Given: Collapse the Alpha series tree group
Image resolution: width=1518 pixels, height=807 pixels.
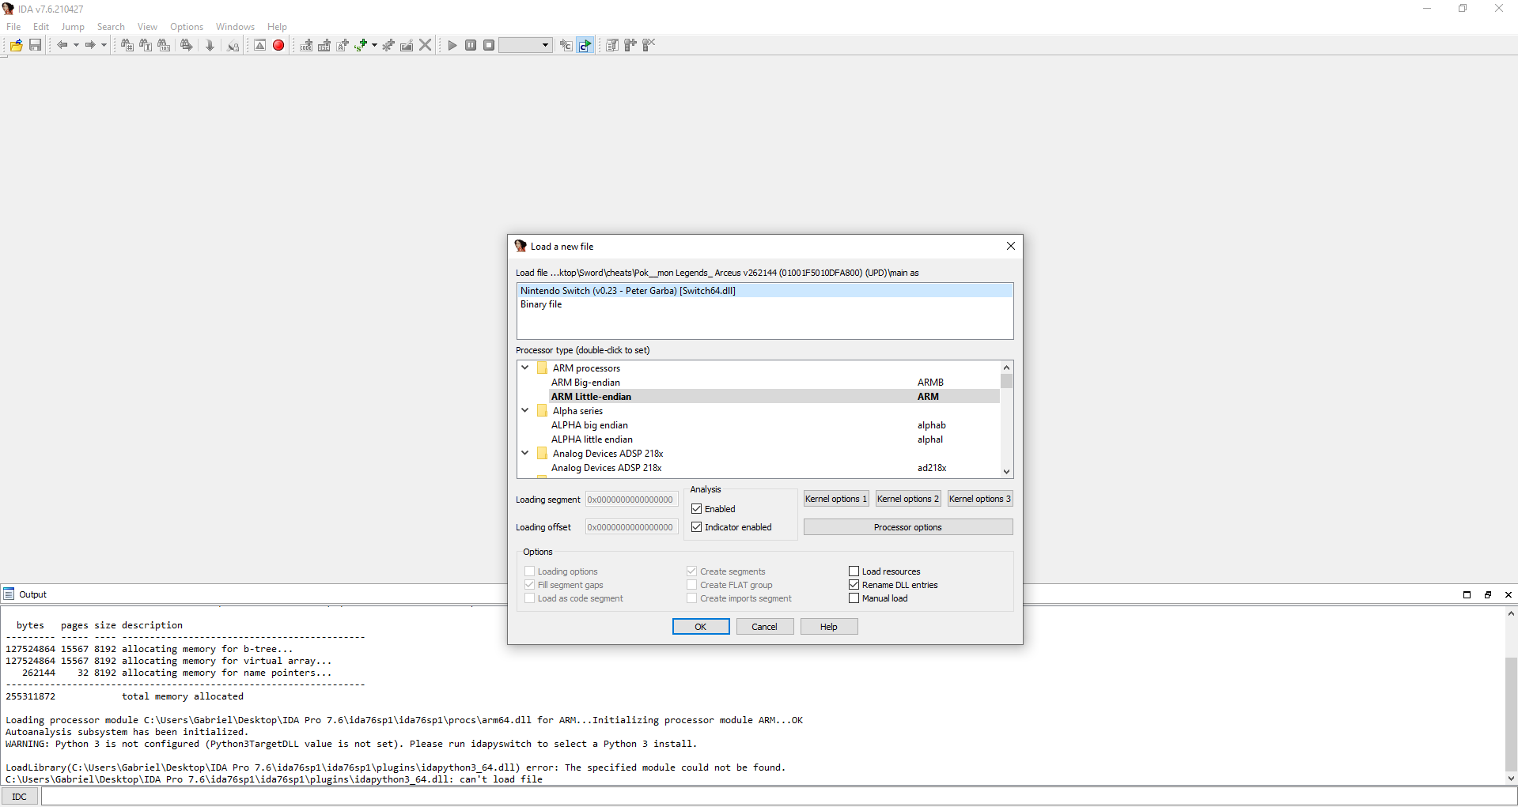Looking at the screenshot, I should coord(524,410).
